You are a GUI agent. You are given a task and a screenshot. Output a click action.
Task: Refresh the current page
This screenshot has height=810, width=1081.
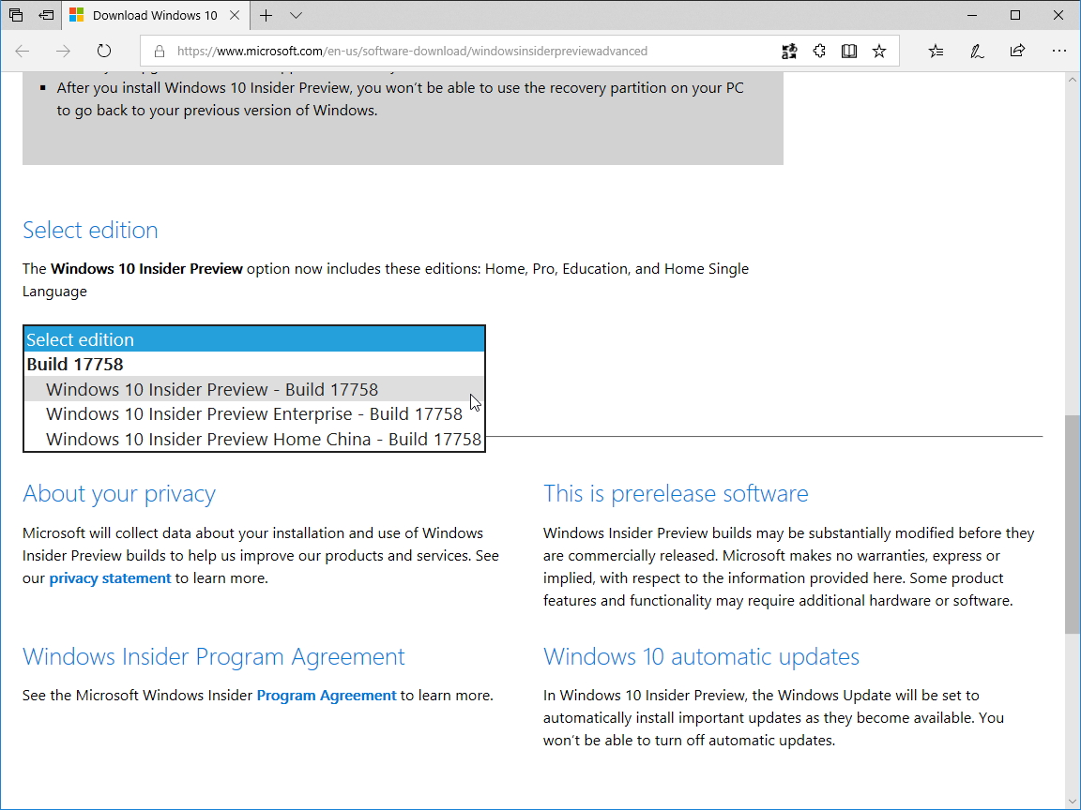click(x=103, y=51)
